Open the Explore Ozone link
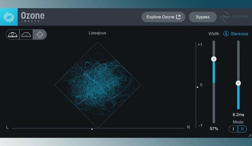Image resolution: width=252 pixels, height=146 pixels. click(x=160, y=17)
